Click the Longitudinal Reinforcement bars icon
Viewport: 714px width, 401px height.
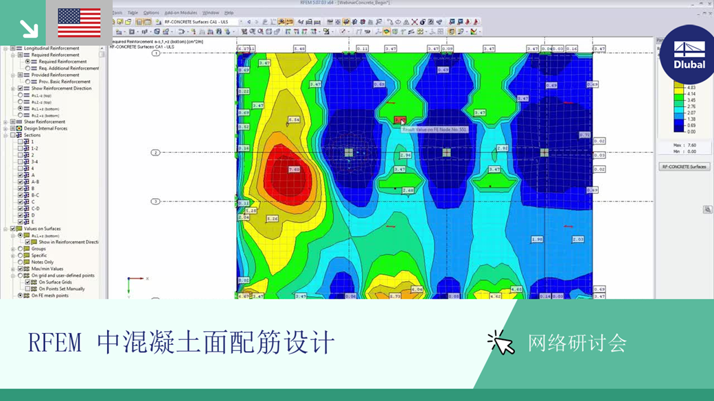pyautogui.click(x=19, y=48)
